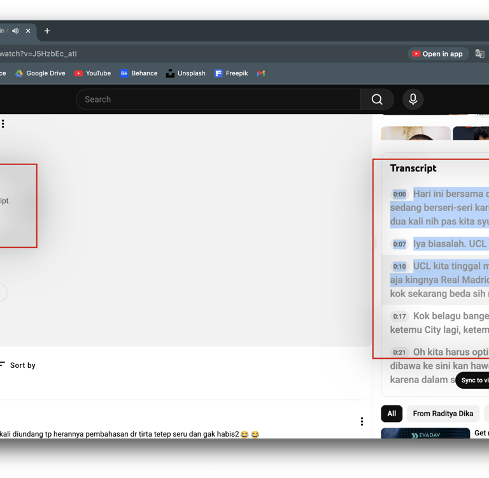Open the comment's three-dot options menu
489x478 pixels.
(362, 421)
